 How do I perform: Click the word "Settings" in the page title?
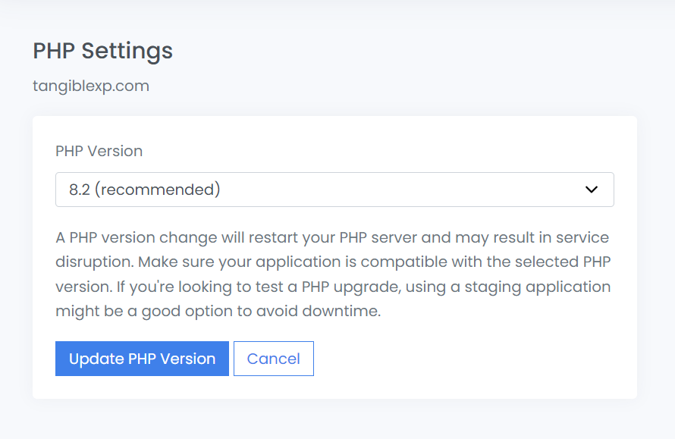(x=127, y=51)
